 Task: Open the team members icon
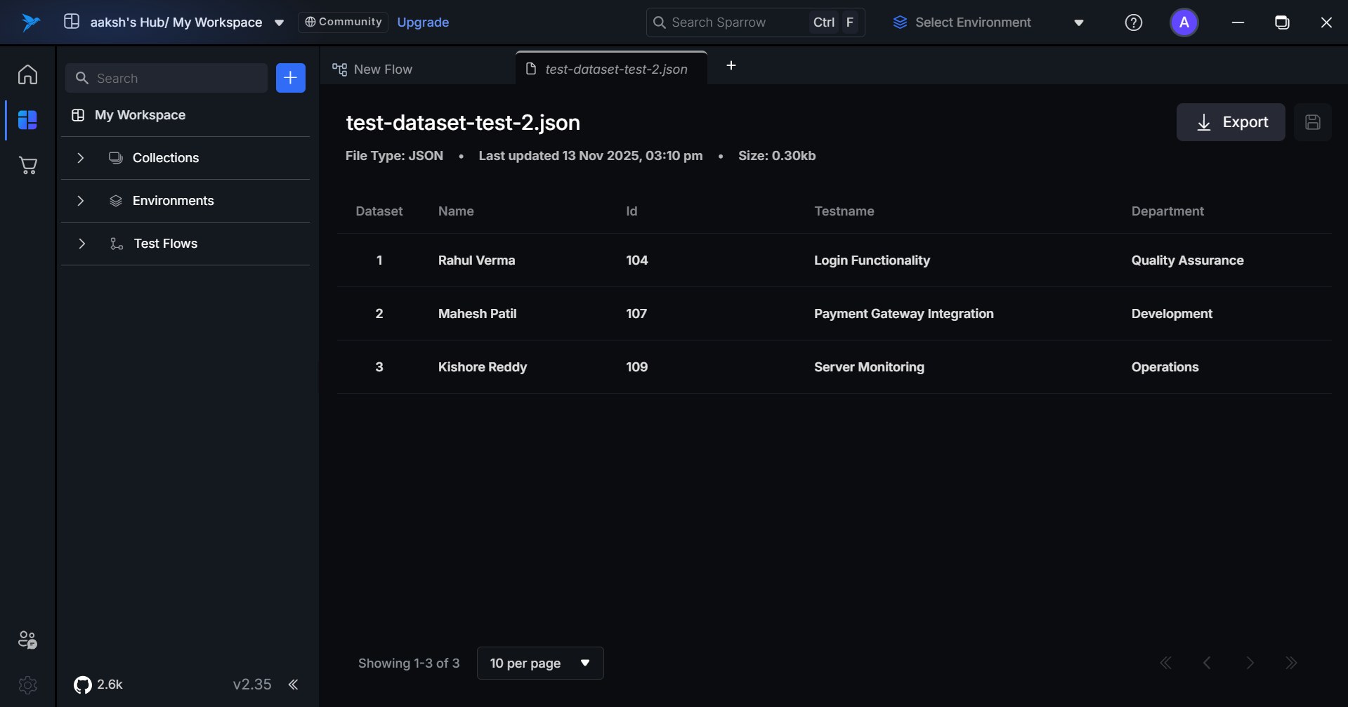(x=27, y=640)
